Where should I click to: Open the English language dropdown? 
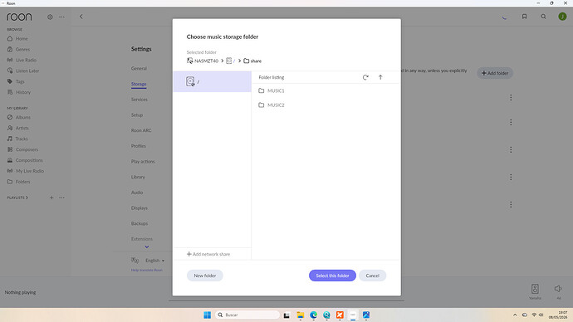tap(154, 261)
